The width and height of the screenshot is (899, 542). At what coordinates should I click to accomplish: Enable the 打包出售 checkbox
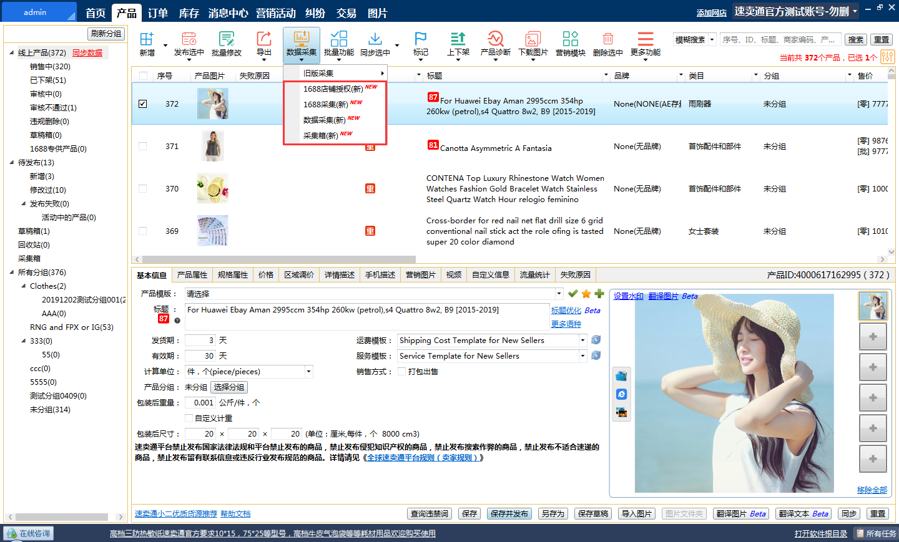[x=402, y=371]
